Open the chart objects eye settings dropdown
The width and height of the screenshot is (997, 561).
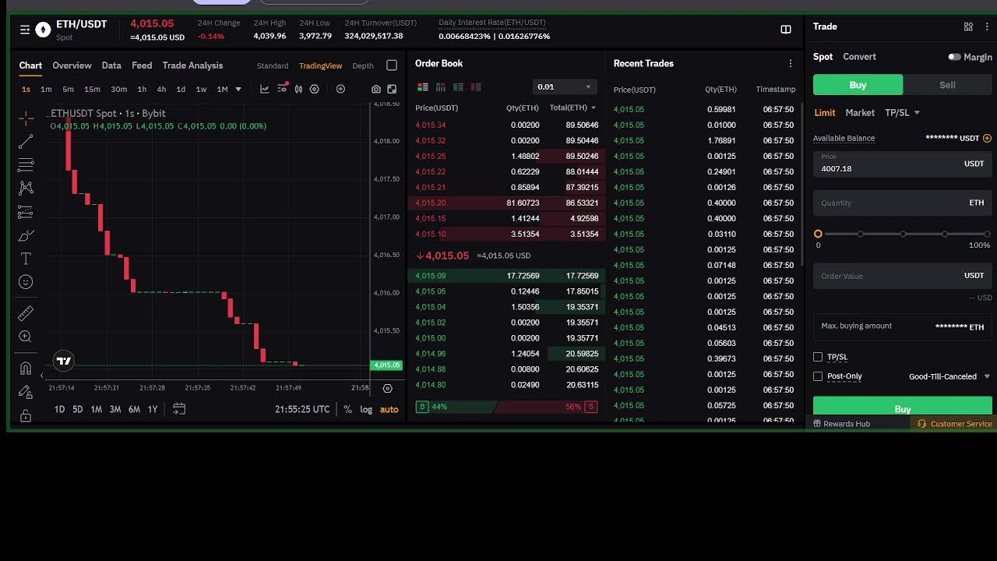282,89
